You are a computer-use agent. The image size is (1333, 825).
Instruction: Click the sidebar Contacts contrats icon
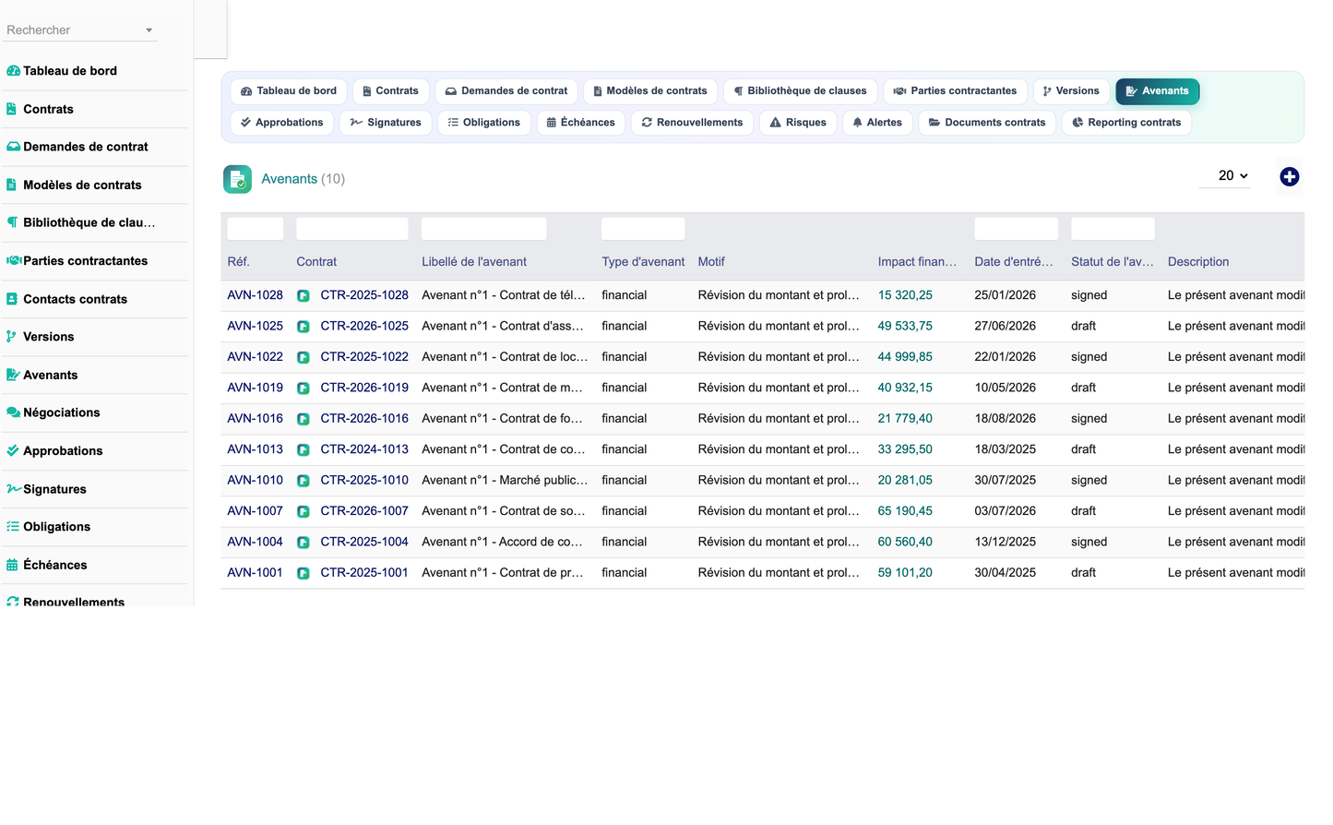click(x=12, y=299)
